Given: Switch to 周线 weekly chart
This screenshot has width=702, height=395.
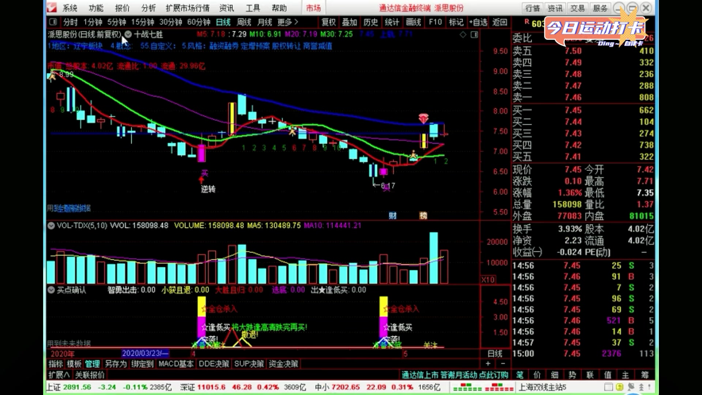Looking at the screenshot, I should pos(244,22).
